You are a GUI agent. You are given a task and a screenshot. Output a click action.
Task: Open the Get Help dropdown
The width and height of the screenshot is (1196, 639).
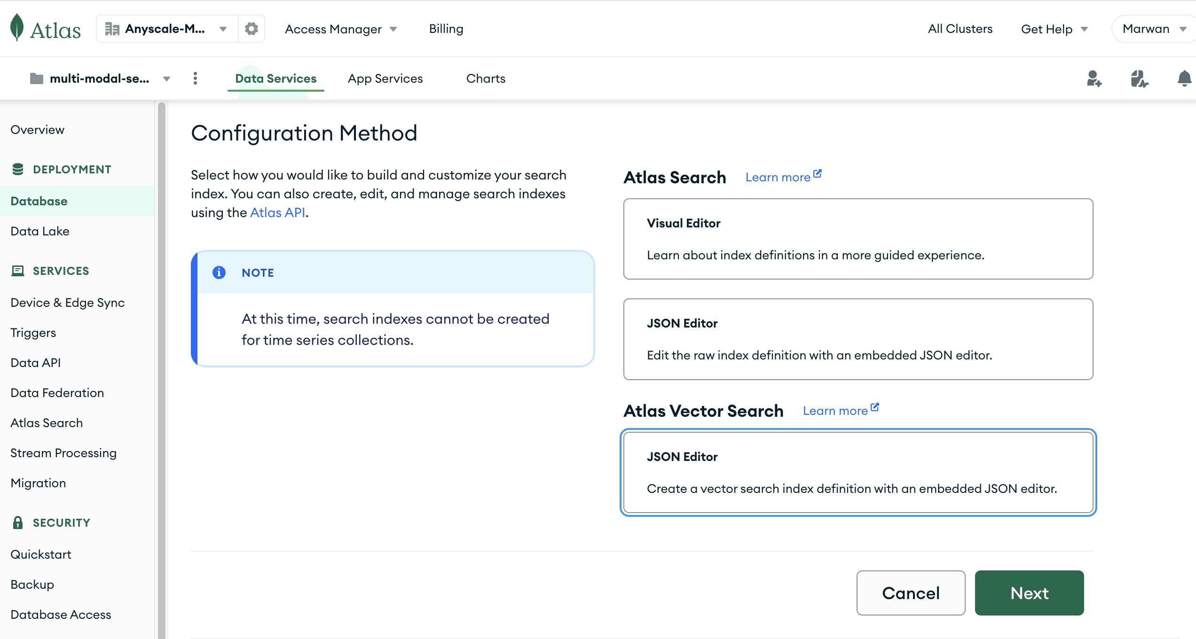coord(1054,29)
